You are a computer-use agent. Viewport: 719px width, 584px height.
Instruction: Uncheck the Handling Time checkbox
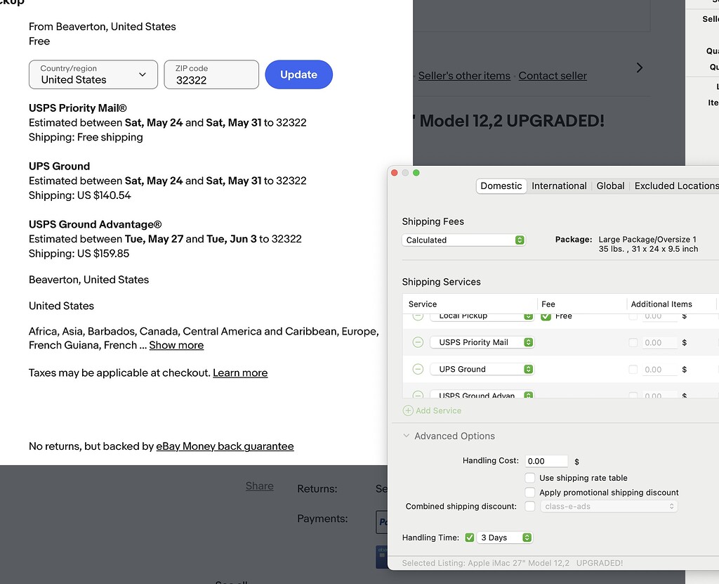[x=469, y=538]
